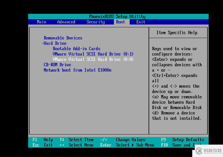Screen dimensions: 223x157
Task: Switch to the Main tab
Action: tap(41, 22)
